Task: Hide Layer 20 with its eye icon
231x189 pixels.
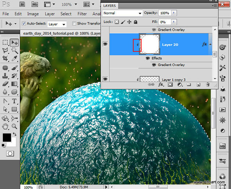Action: tap(105, 44)
